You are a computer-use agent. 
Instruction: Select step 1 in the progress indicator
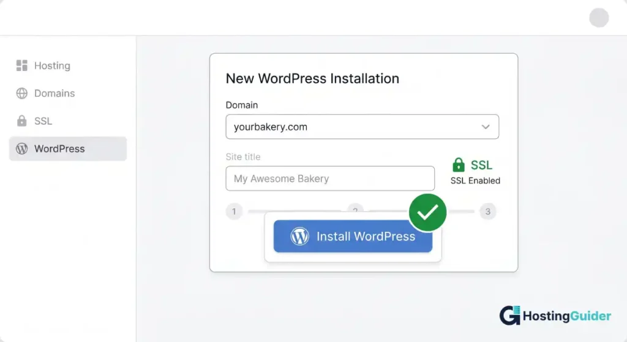point(234,211)
